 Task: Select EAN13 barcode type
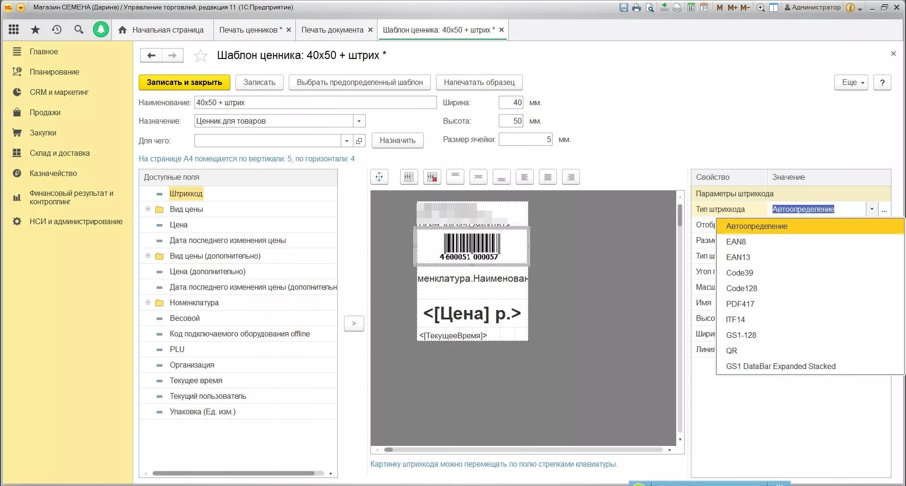pos(810,257)
